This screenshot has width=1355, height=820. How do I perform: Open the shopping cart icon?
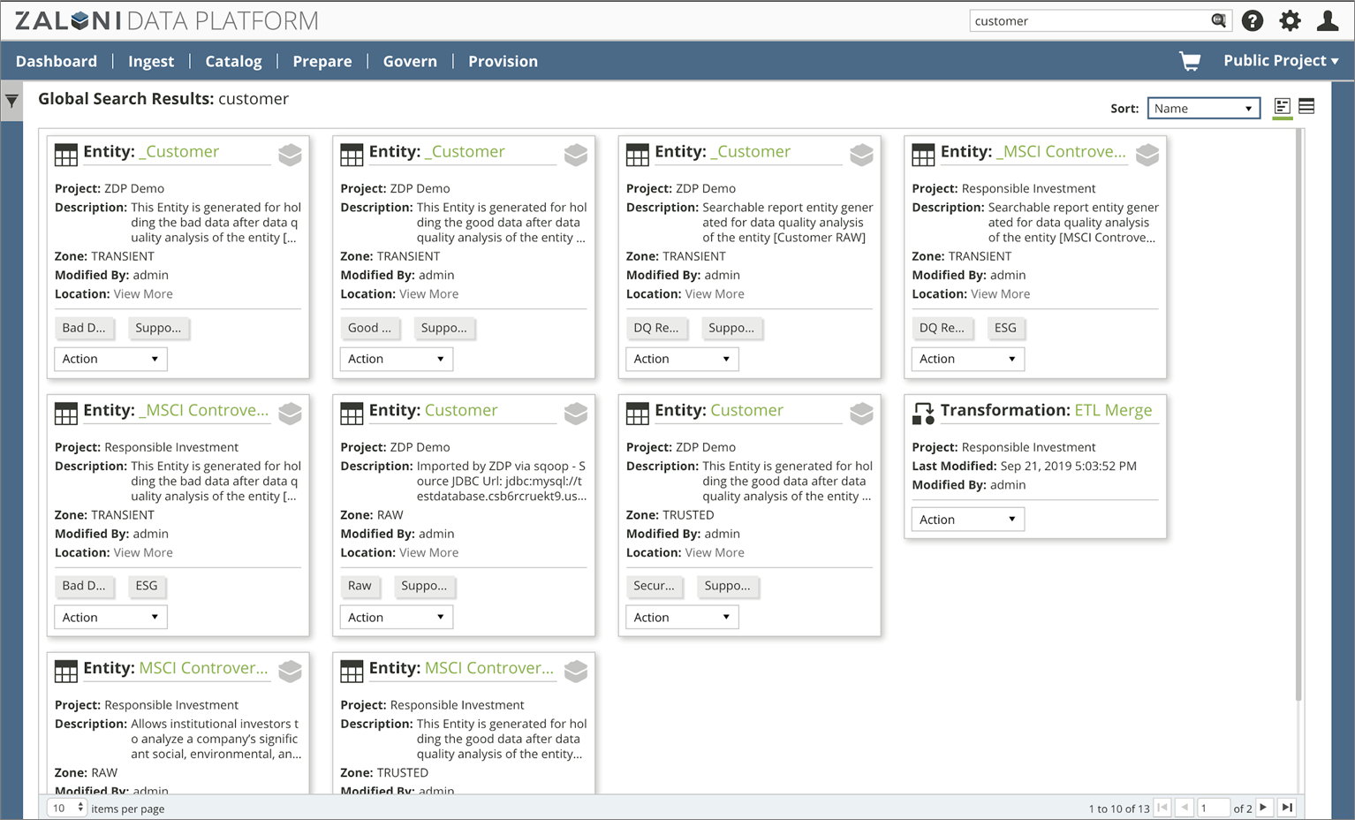pyautogui.click(x=1190, y=60)
